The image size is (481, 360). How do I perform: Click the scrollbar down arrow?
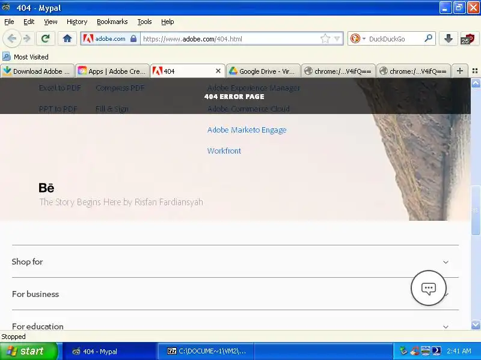pyautogui.click(x=476, y=325)
